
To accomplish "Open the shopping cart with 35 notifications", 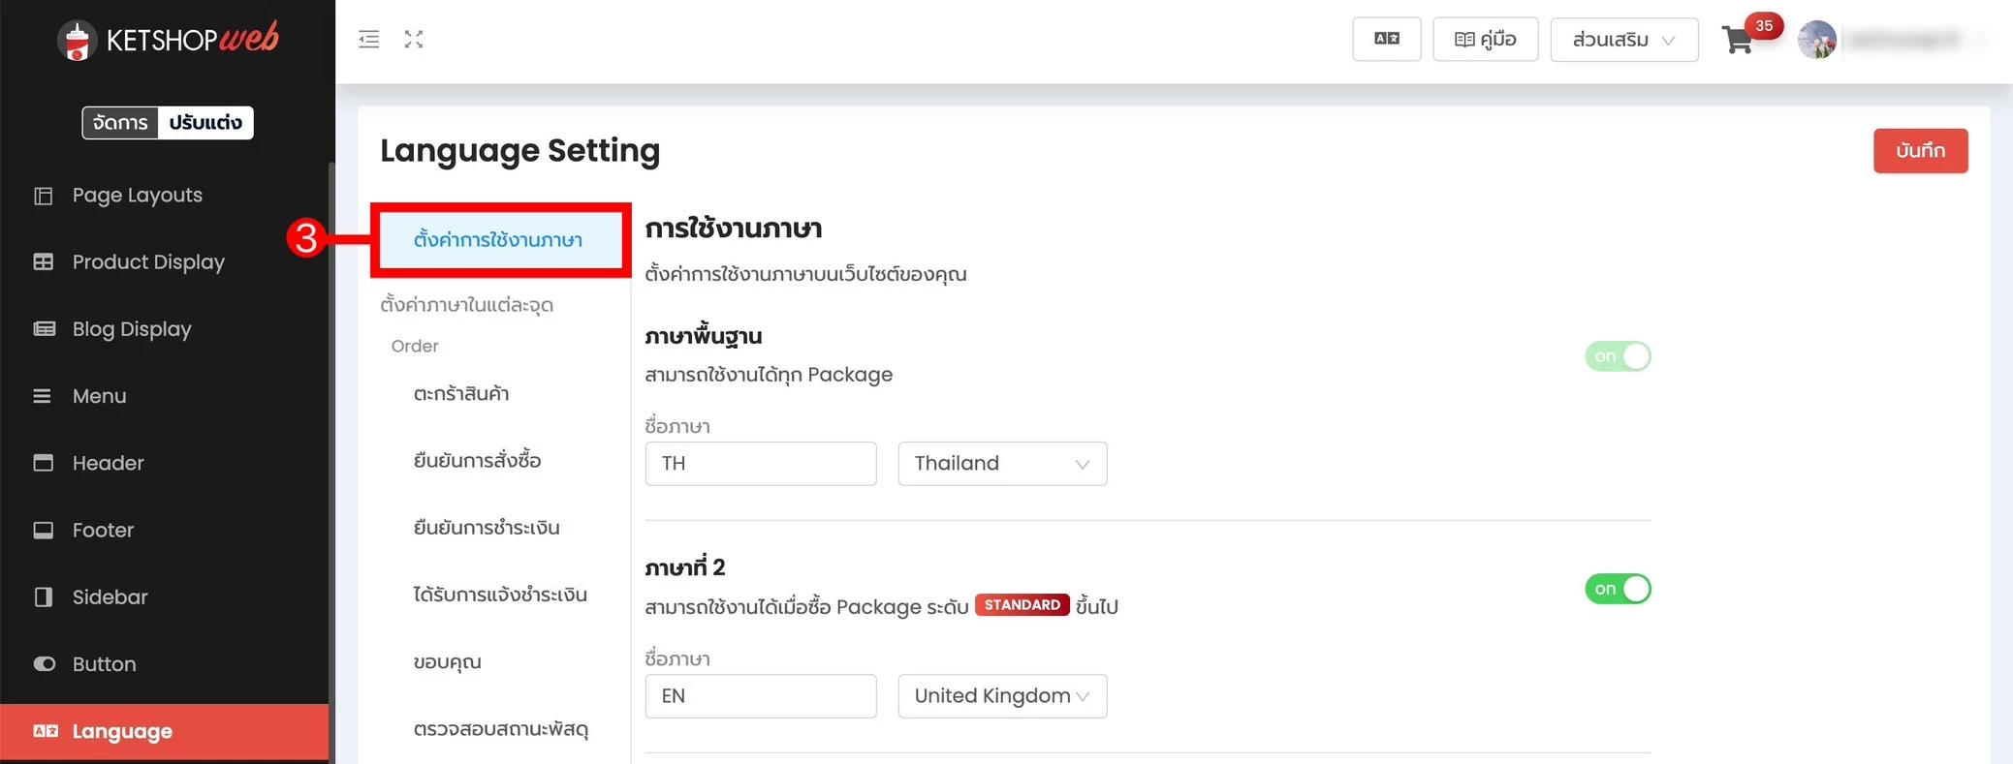I will coord(1740,41).
